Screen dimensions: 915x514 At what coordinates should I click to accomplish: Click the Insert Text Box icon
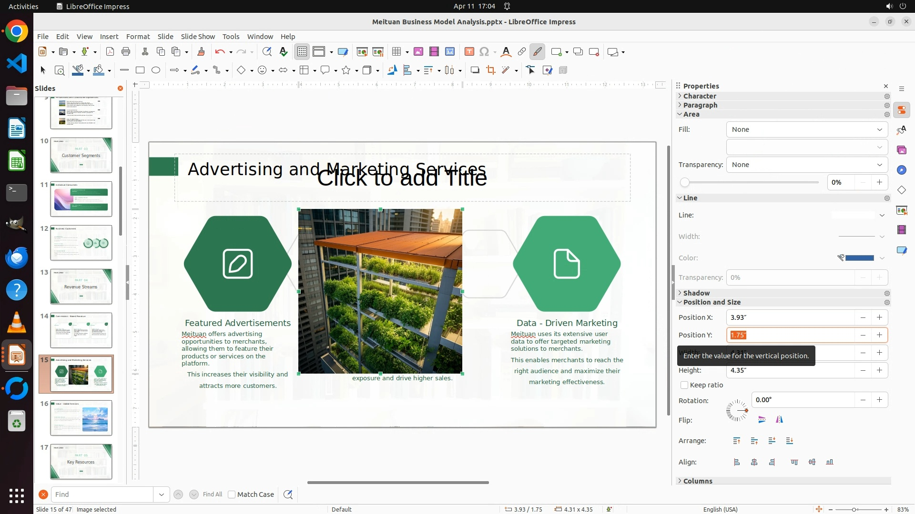pyautogui.click(x=469, y=52)
